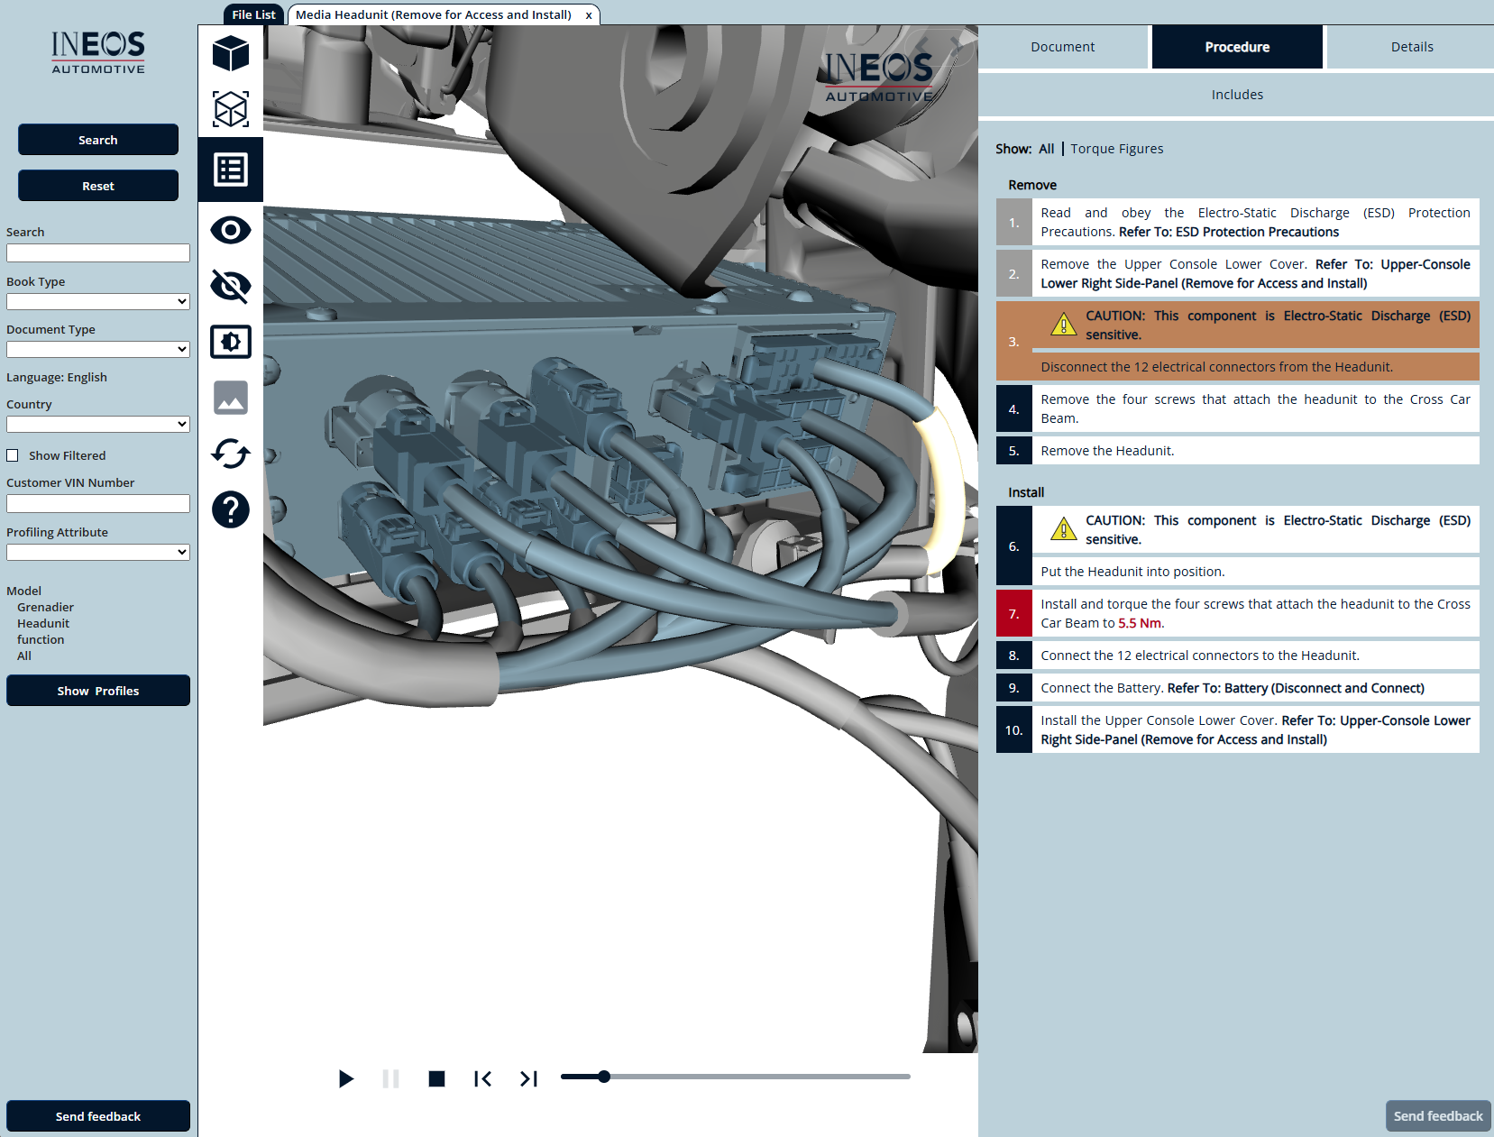Click the Show Profiles button
The height and width of the screenshot is (1137, 1494).
click(98, 691)
